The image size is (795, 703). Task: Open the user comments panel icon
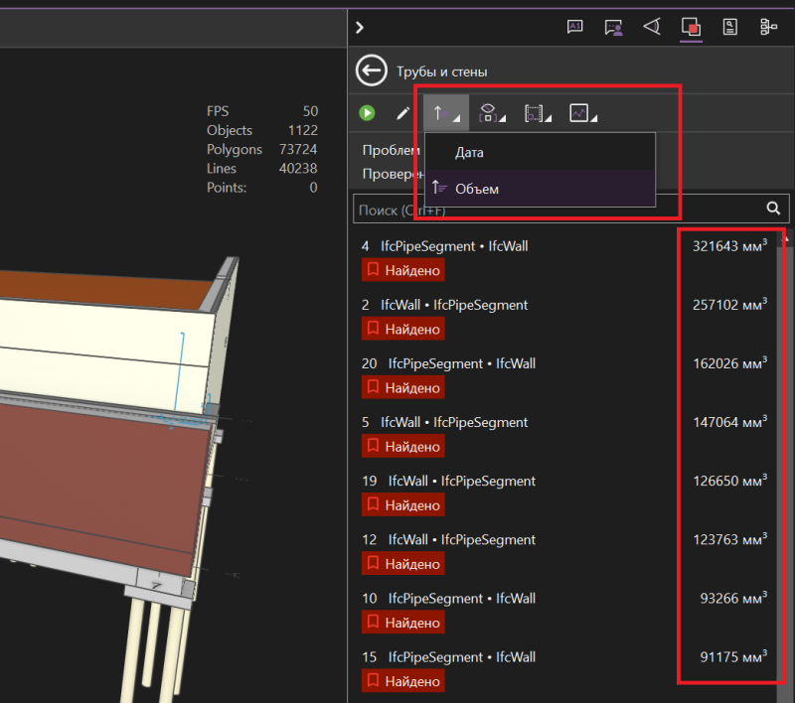pos(613,28)
